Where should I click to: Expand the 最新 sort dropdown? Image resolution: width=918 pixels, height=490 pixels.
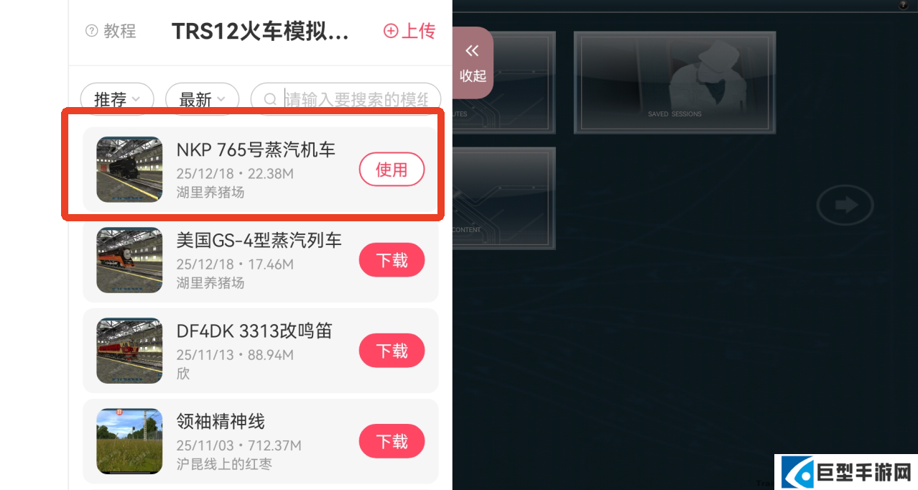click(x=202, y=100)
